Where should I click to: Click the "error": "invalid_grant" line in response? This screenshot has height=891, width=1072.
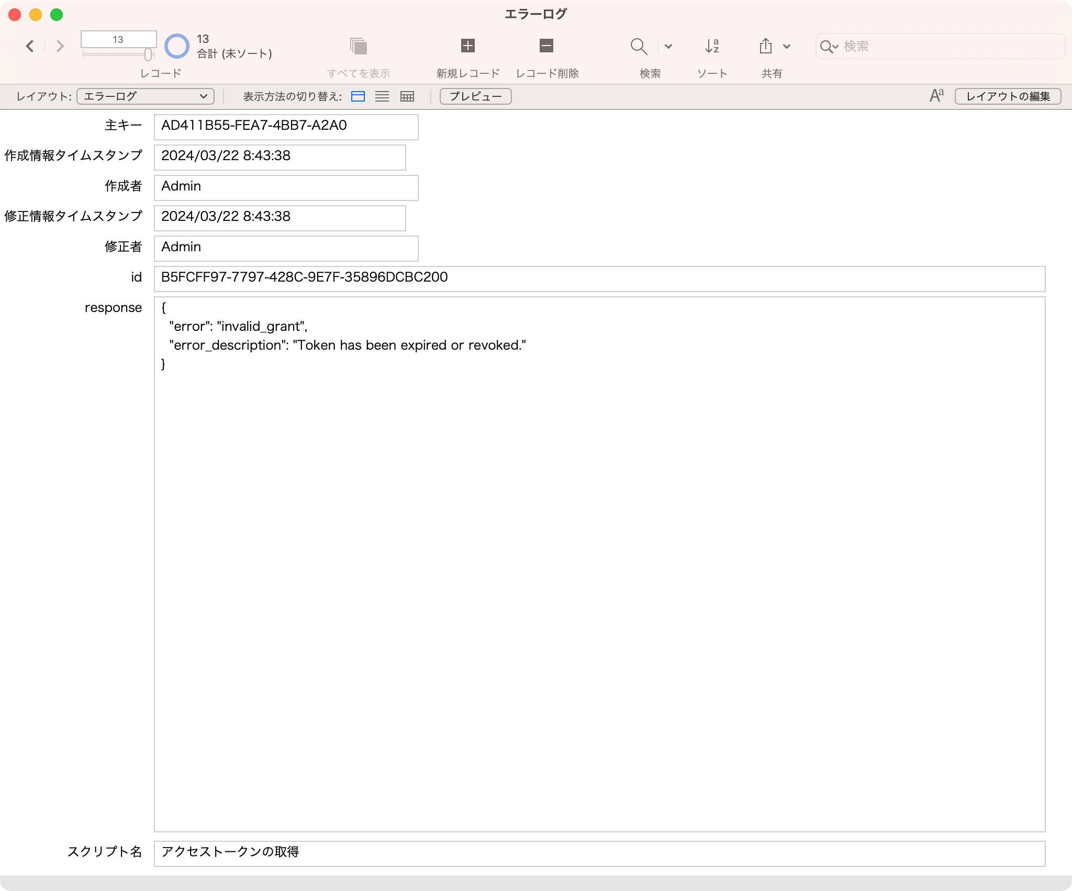tap(238, 326)
